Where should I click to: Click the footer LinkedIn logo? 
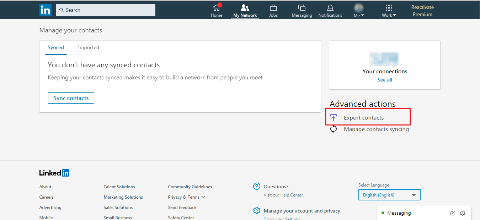54,173
